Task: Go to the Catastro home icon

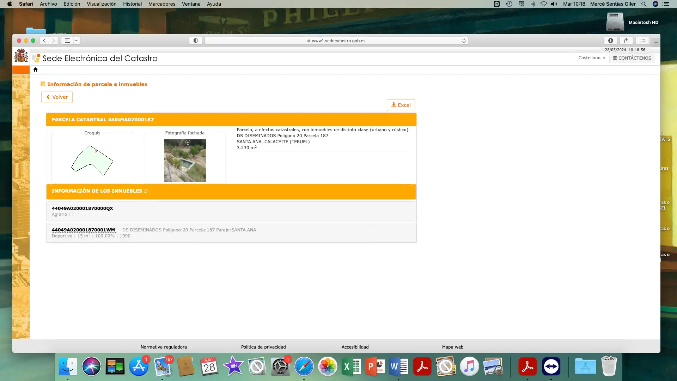Action: point(35,69)
